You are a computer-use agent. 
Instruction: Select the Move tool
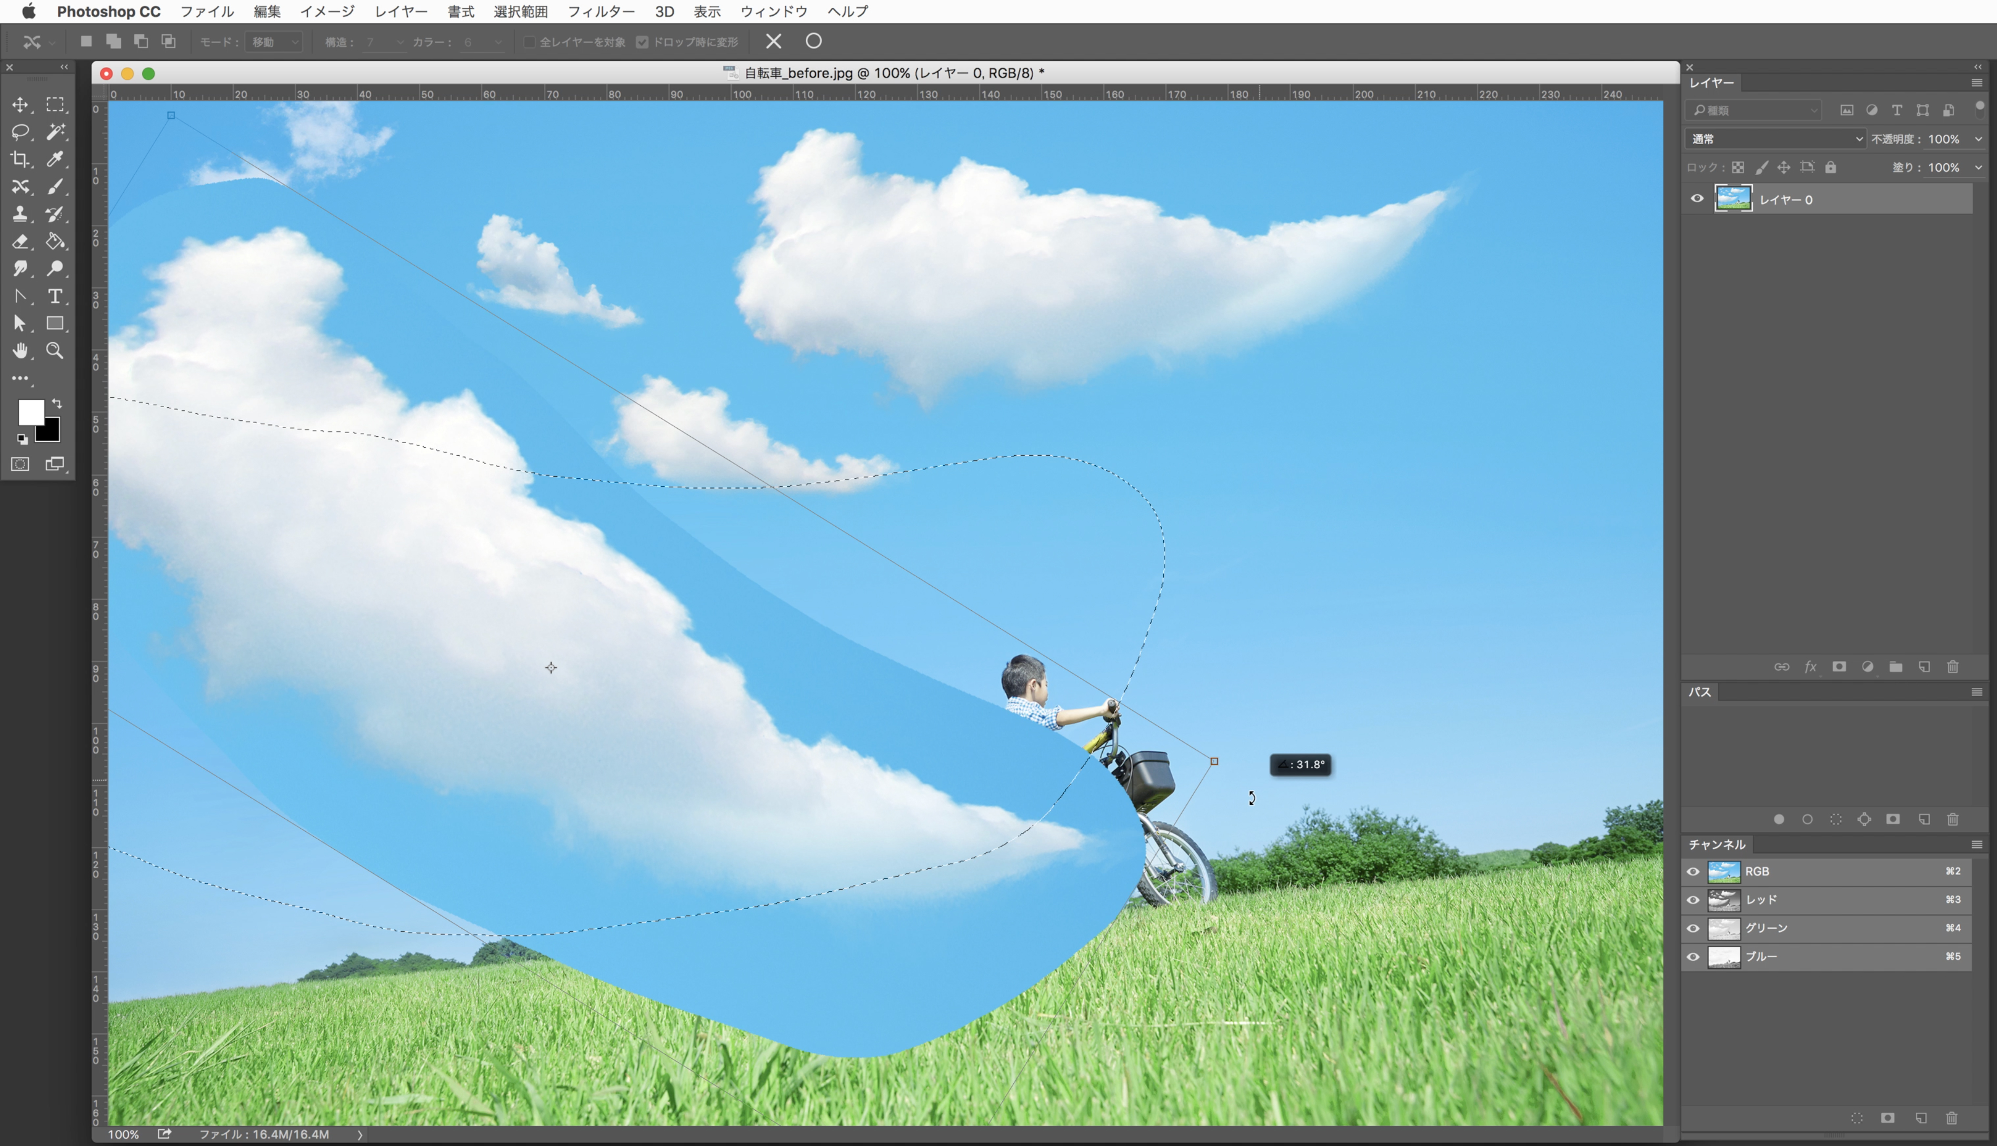[19, 105]
